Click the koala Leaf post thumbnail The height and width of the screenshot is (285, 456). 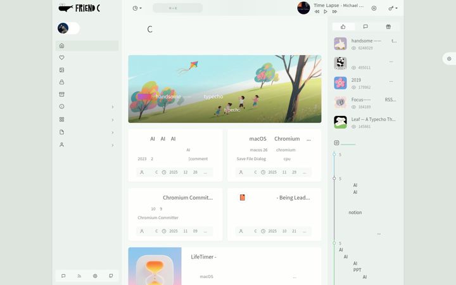[x=340, y=122]
